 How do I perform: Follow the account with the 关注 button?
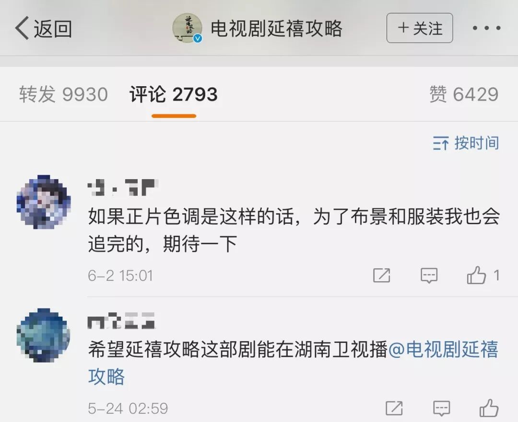[x=420, y=28]
